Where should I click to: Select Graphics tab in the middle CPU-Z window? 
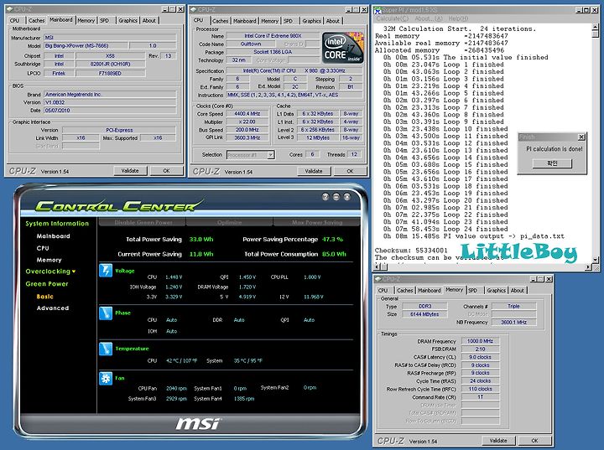point(311,21)
